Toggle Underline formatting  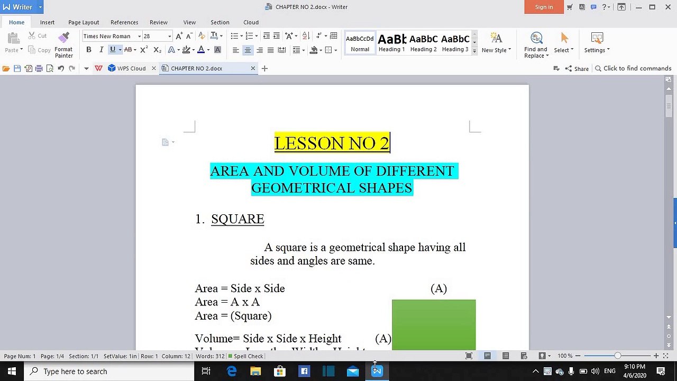[112, 50]
